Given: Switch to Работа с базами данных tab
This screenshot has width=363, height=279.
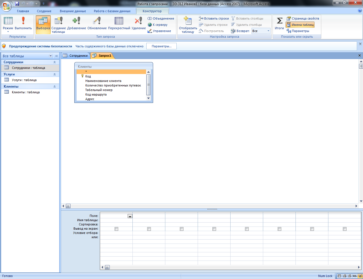Looking at the screenshot, I should [x=112, y=11].
